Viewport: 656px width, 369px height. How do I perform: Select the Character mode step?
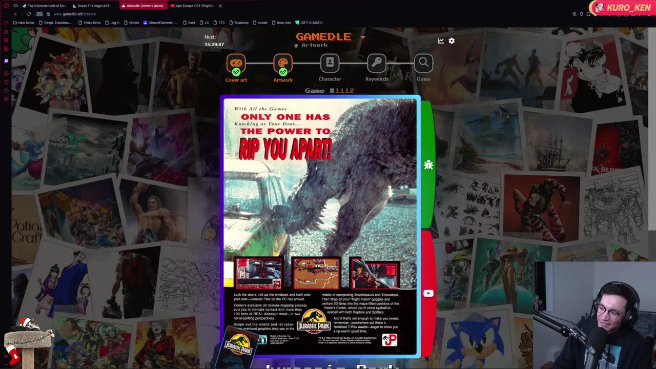tap(330, 68)
